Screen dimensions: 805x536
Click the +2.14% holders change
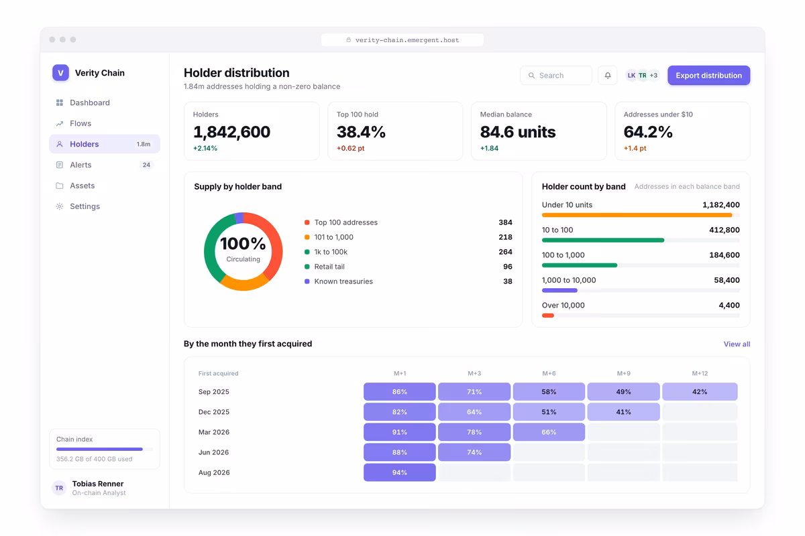pos(205,148)
